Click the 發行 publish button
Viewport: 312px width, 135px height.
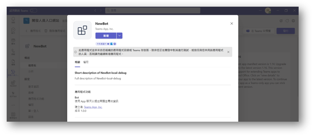pos(286,31)
